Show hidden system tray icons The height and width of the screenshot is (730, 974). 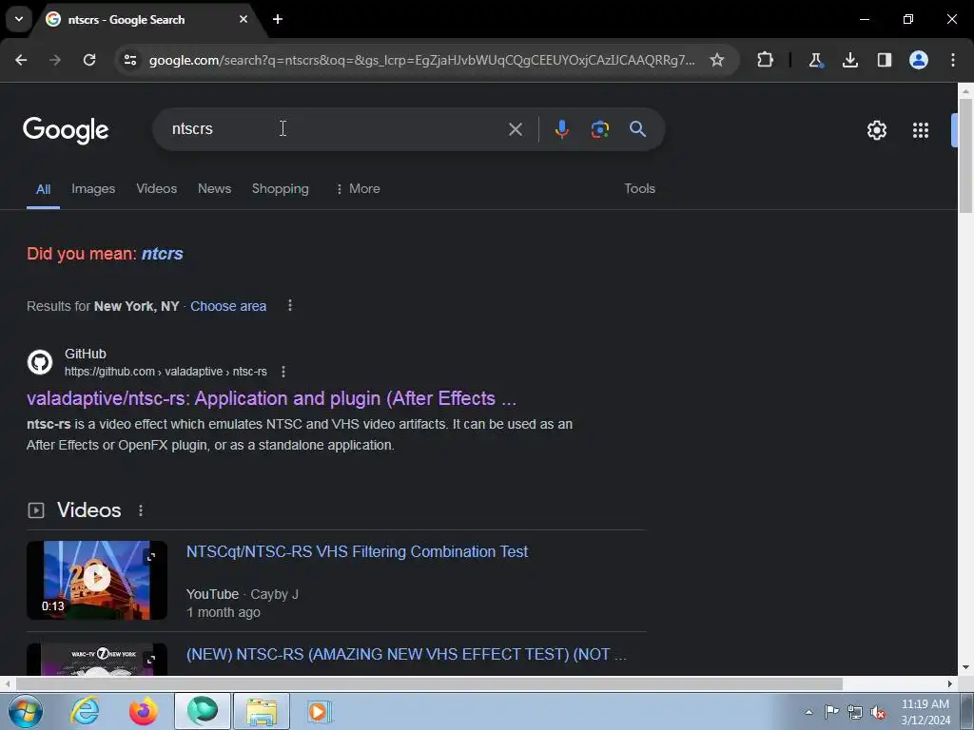pyautogui.click(x=808, y=712)
